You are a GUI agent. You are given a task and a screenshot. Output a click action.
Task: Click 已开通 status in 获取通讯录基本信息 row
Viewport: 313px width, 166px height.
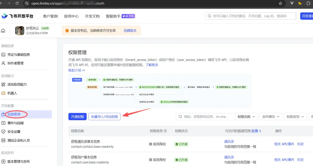point(181,144)
